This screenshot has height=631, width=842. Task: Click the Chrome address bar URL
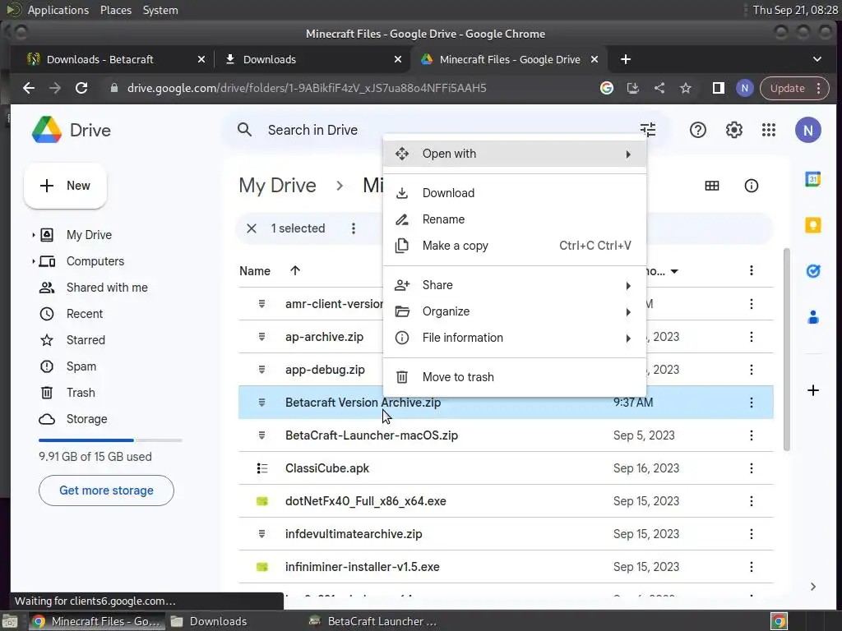307,88
